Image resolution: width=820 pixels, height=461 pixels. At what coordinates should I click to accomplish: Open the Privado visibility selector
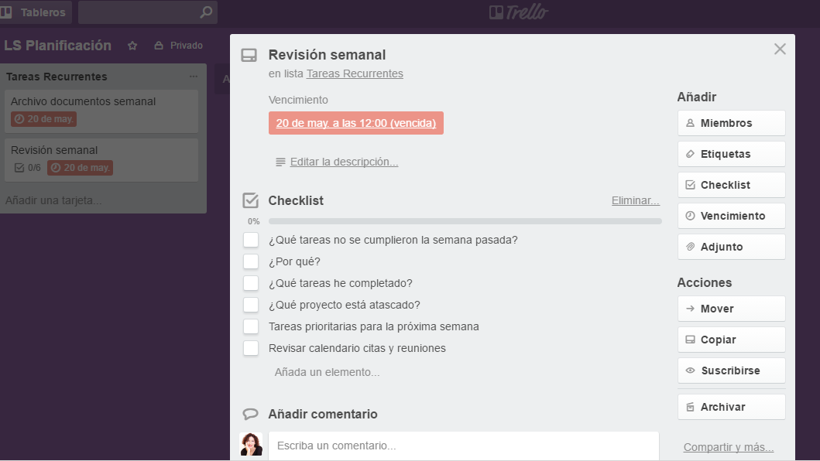coord(179,46)
